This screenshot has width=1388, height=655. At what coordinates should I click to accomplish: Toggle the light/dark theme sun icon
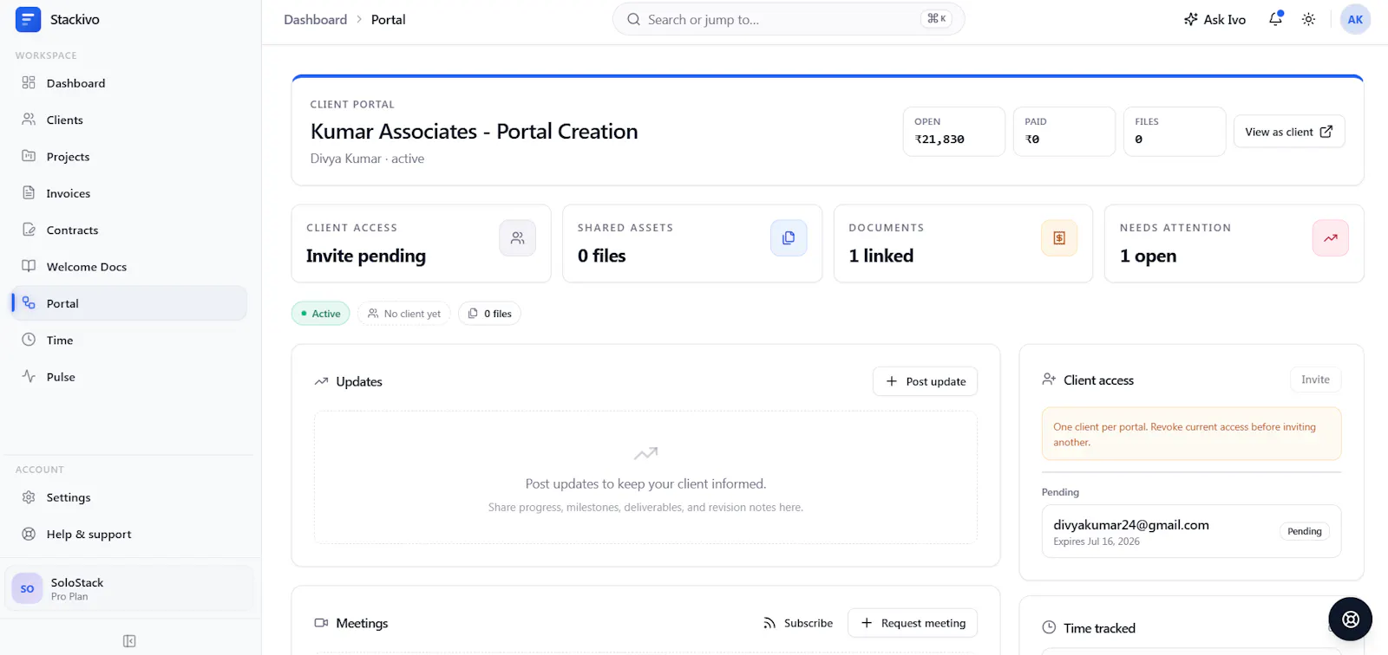coord(1308,19)
